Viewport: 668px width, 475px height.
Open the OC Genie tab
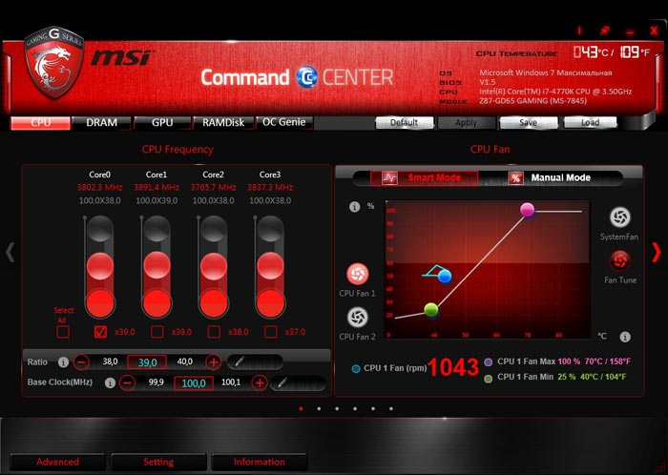[283, 122]
